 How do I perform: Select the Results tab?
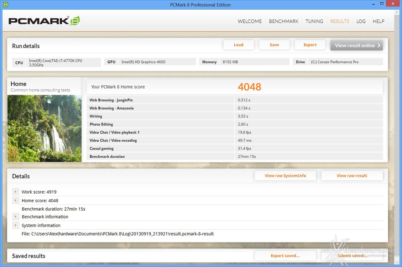(340, 21)
